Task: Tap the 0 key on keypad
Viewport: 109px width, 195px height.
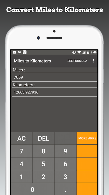Action: pos(33,189)
